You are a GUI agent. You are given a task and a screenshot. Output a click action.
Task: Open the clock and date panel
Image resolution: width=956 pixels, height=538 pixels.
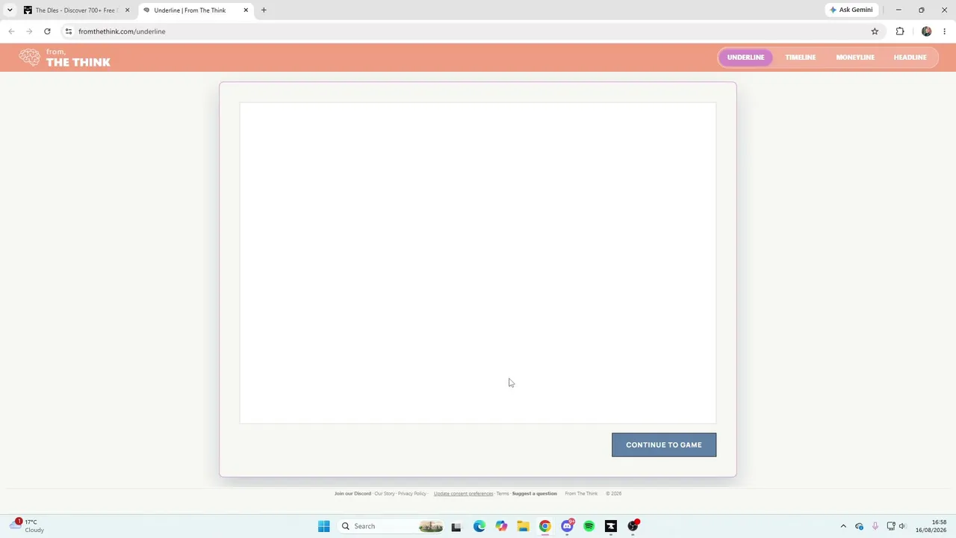tap(931, 526)
